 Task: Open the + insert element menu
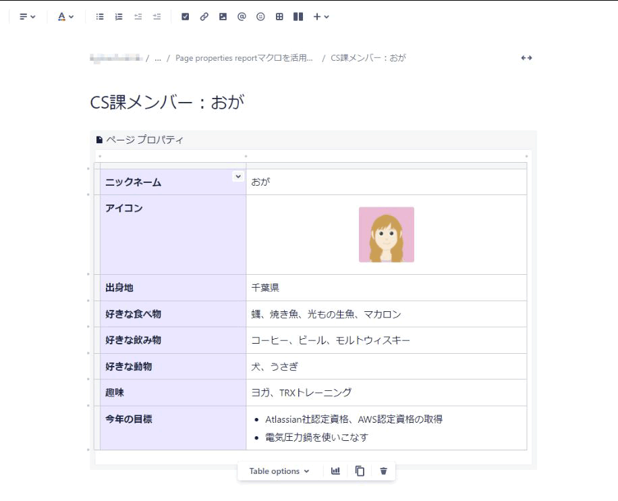pos(317,16)
